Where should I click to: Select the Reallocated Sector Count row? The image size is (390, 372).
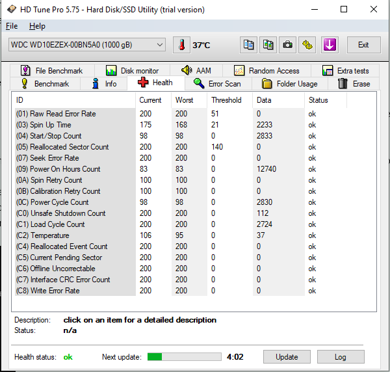pyautogui.click(x=181, y=147)
